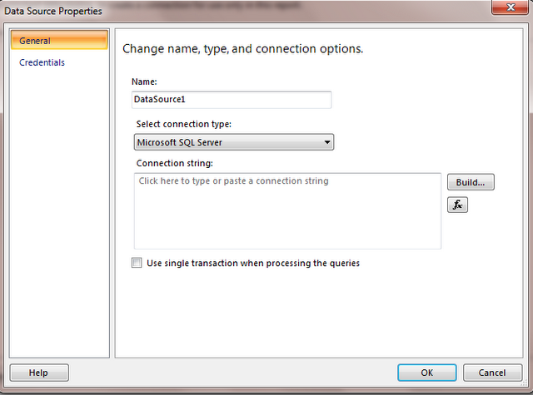Click the Build... button
The width and height of the screenshot is (533, 395).
pyautogui.click(x=471, y=182)
